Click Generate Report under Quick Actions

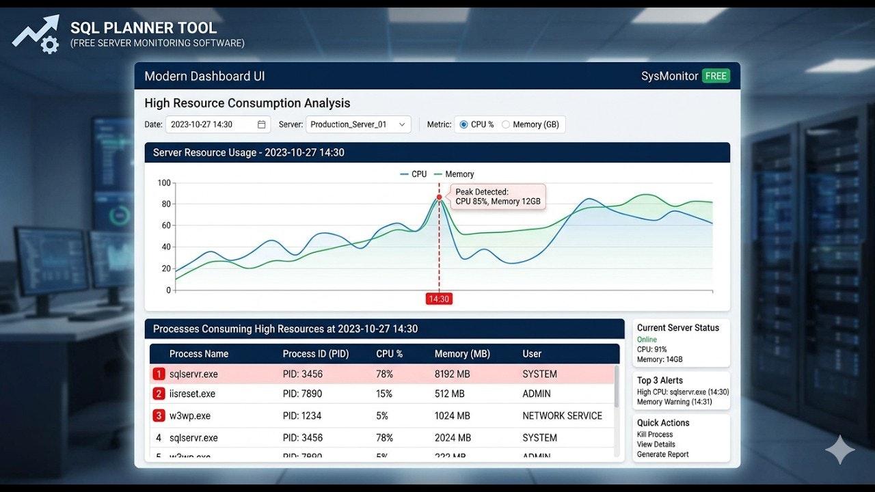(x=662, y=454)
